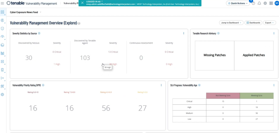Click Medium Meeting SLAs value 56
Image resolution: width=279 pixels, height=133 pixels.
(x=257, y=113)
